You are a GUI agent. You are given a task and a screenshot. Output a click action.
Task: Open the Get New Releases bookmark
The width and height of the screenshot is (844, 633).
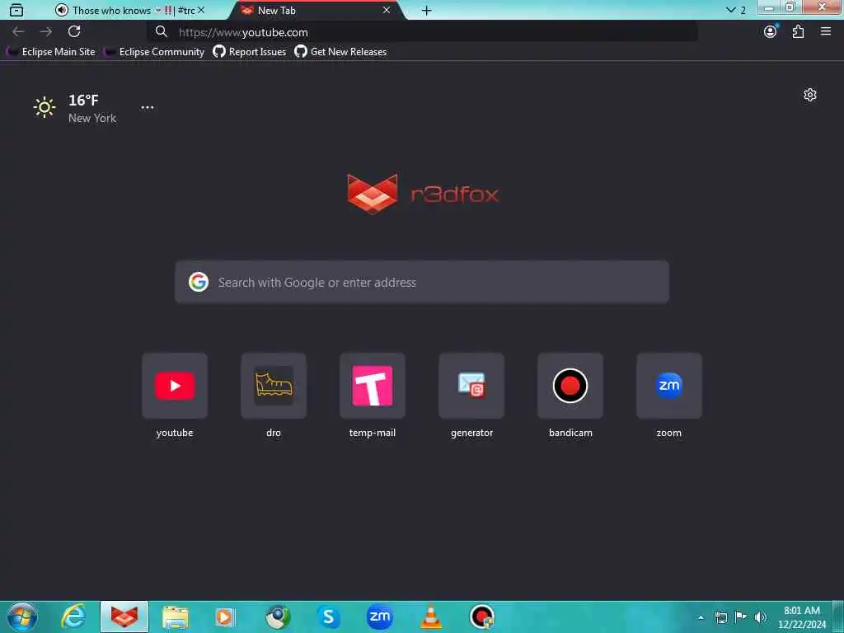click(340, 52)
